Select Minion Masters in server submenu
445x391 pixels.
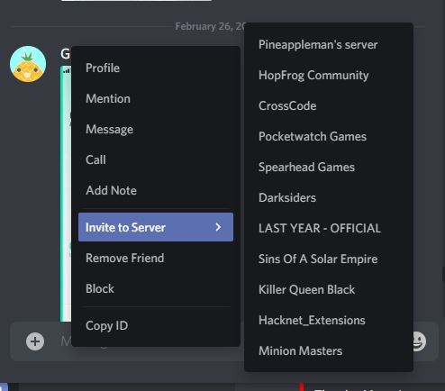coord(329,350)
